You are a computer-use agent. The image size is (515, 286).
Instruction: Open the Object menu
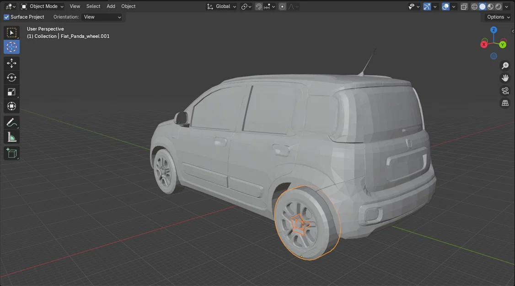pos(128,6)
